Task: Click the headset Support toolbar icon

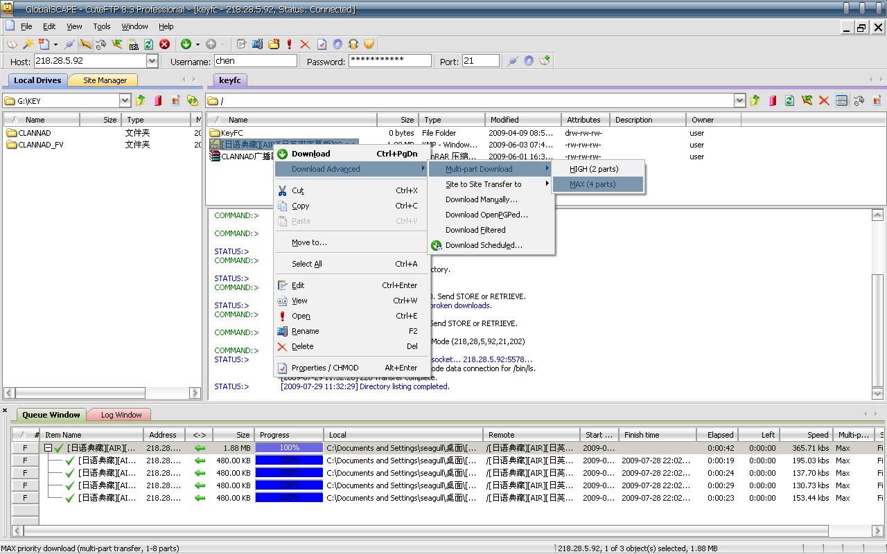Action: point(353,44)
